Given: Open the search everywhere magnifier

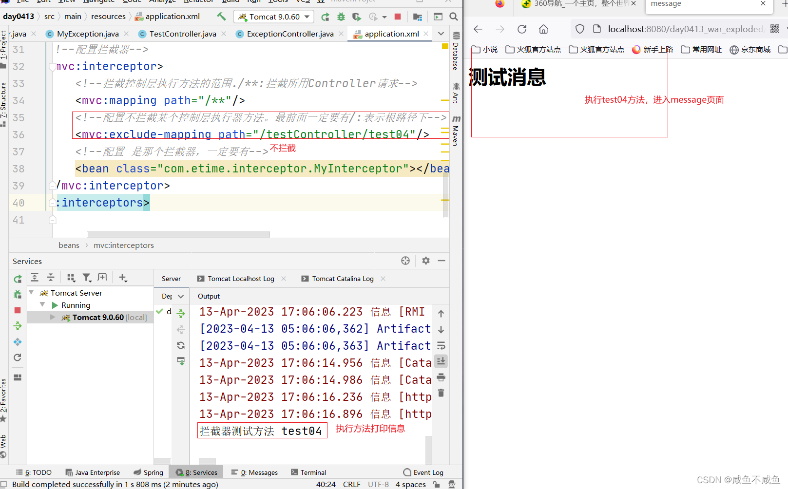Looking at the screenshot, I should [454, 17].
